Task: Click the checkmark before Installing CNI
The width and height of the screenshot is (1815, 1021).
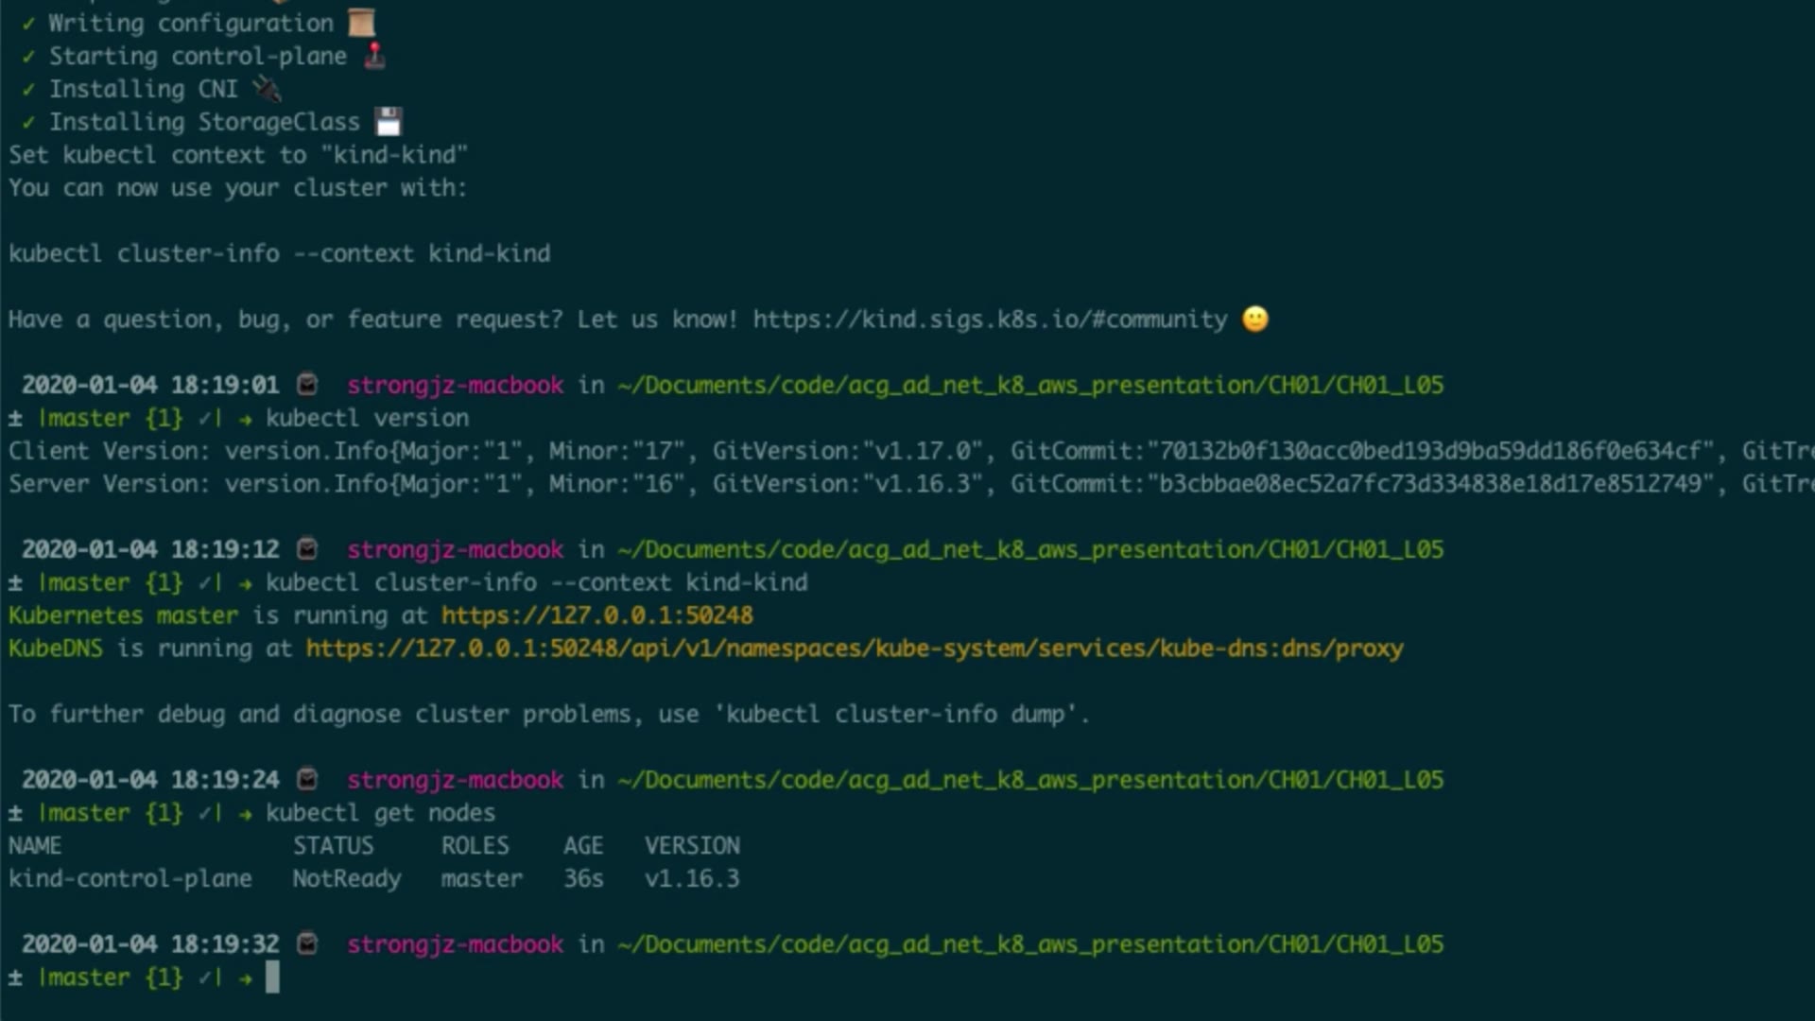Action: click(x=28, y=90)
